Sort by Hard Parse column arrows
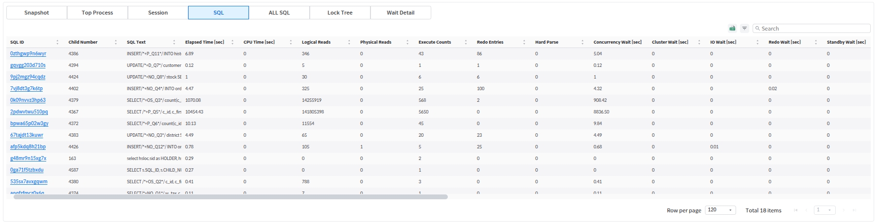 [582, 42]
